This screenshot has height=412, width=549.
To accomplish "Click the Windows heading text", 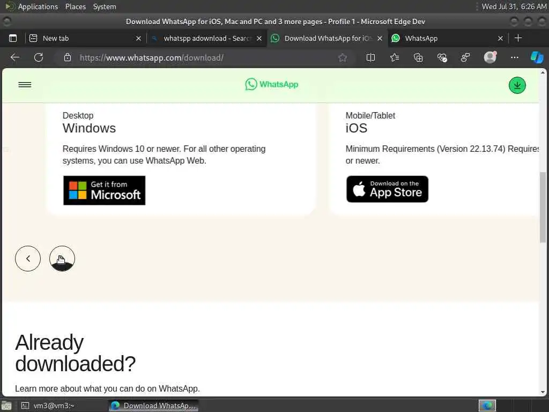I will point(89,128).
